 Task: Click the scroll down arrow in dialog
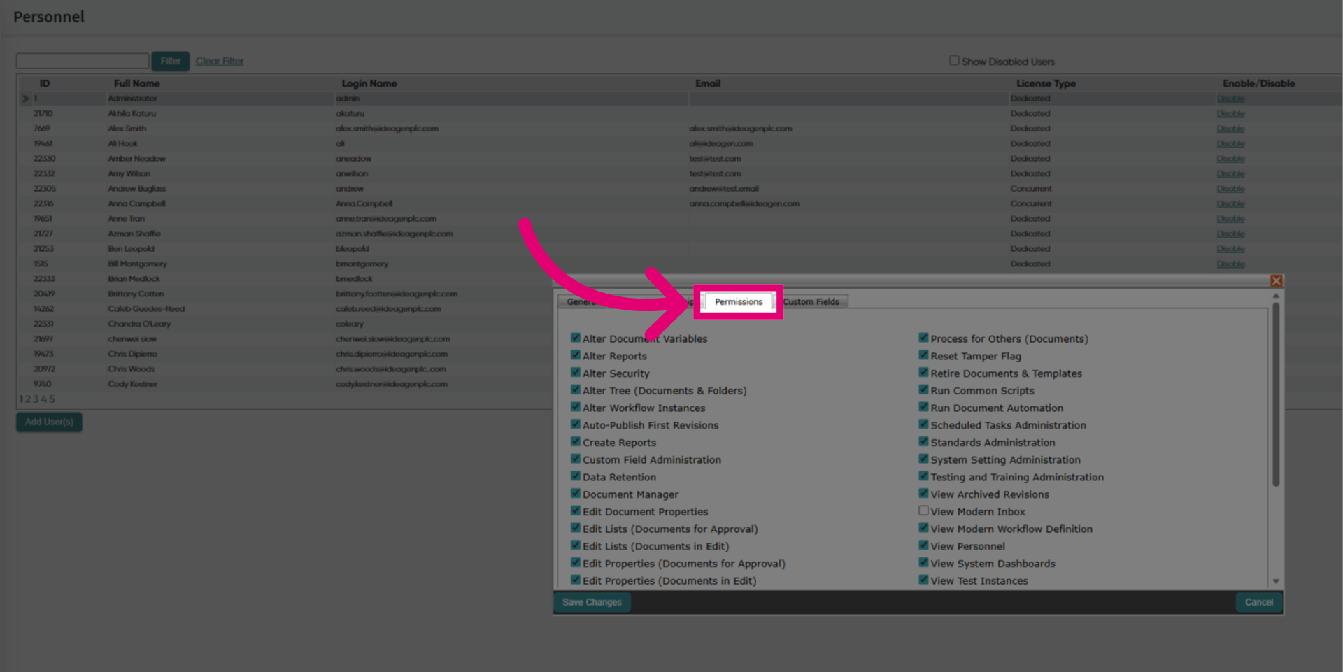(1276, 581)
